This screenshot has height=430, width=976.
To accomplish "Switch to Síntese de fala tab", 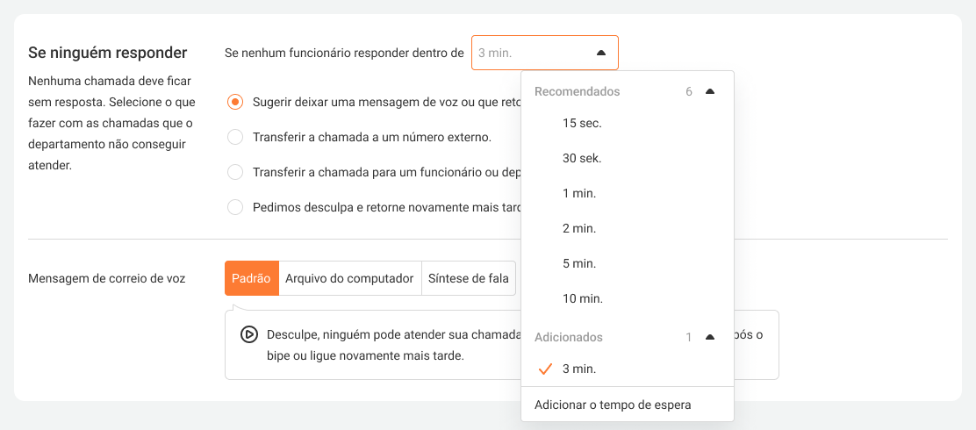I will (x=468, y=278).
